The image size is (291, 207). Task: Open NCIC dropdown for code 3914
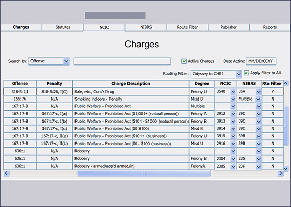(x=233, y=128)
